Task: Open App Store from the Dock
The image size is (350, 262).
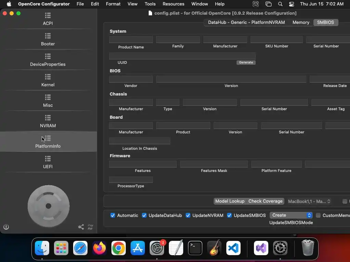Action: coord(137,248)
